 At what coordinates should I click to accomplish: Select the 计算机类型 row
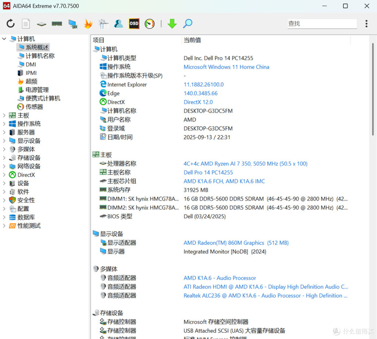pos(220,58)
